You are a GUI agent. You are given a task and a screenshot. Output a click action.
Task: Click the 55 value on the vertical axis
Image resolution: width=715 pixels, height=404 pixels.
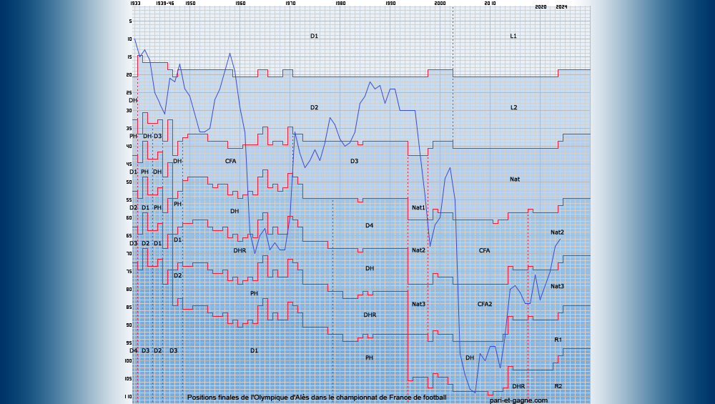(129, 199)
